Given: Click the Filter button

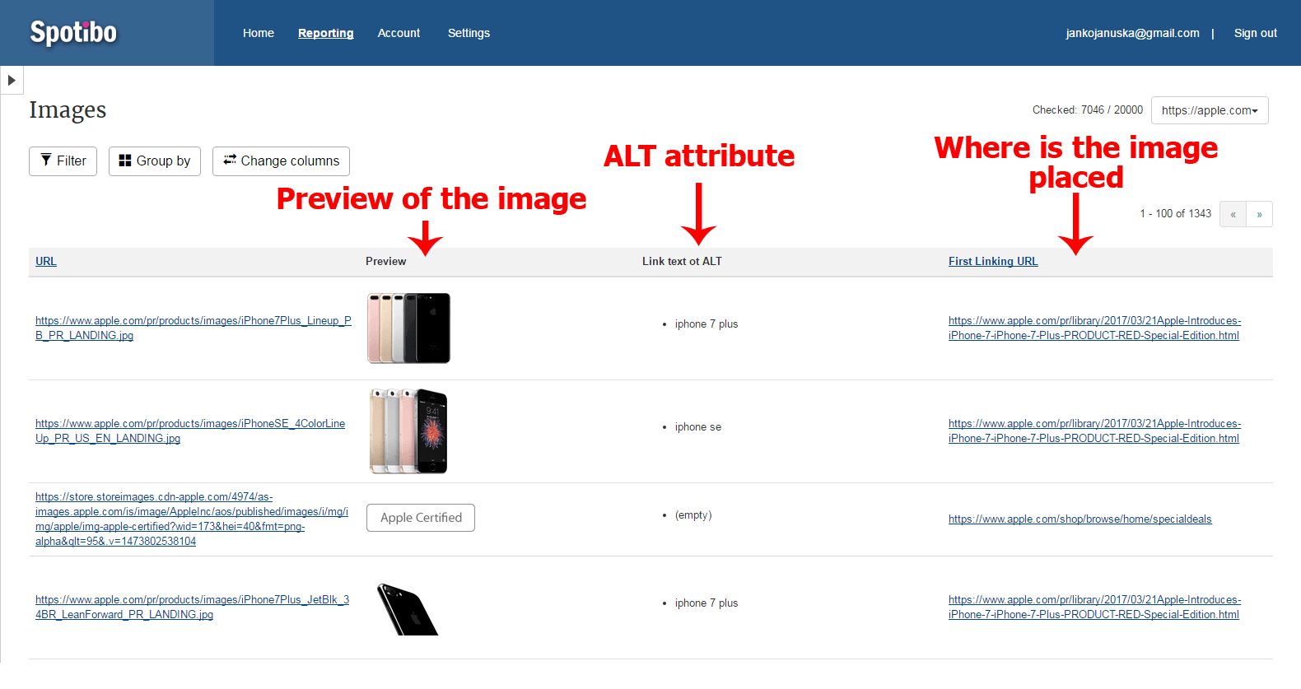Looking at the screenshot, I should point(63,161).
